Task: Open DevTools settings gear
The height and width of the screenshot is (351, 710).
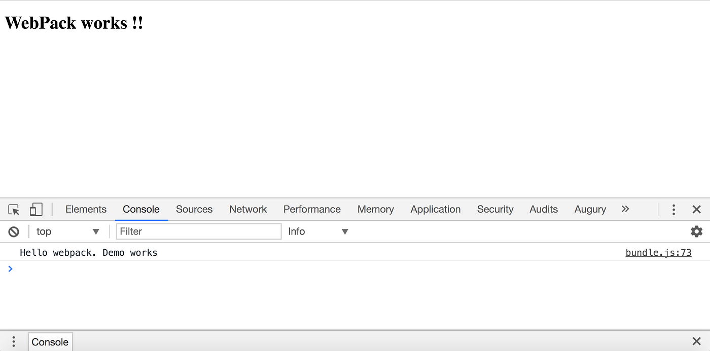Action: coord(697,231)
